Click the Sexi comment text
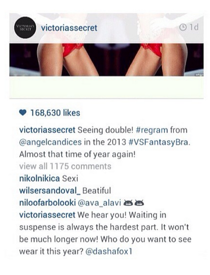 click(70, 178)
